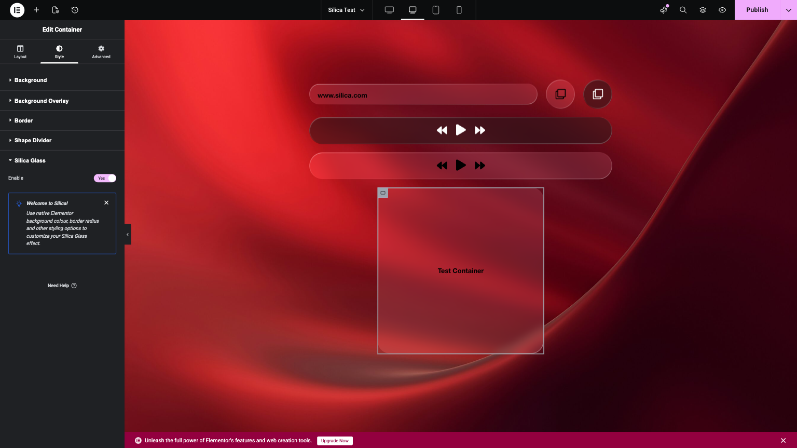Open the Add Element panel
This screenshot has width=797, height=448.
tap(36, 10)
